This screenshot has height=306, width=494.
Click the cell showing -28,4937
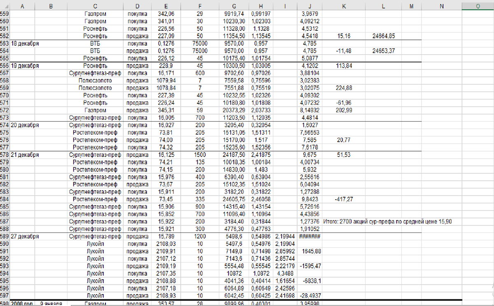tap(309, 296)
